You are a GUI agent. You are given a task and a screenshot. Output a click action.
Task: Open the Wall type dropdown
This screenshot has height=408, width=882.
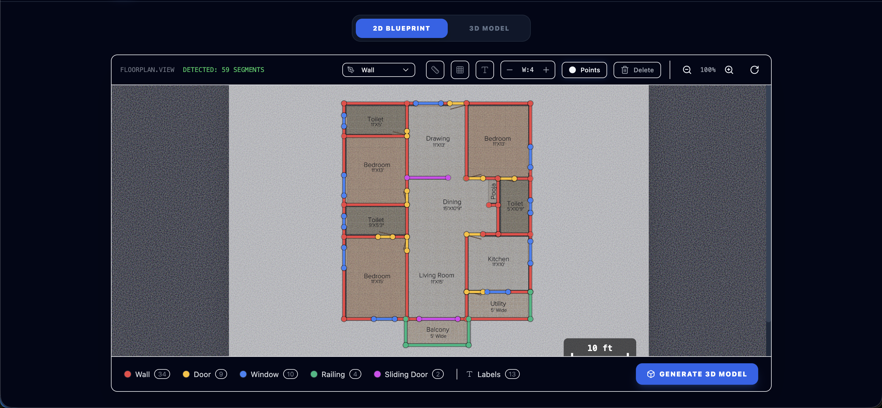point(378,70)
